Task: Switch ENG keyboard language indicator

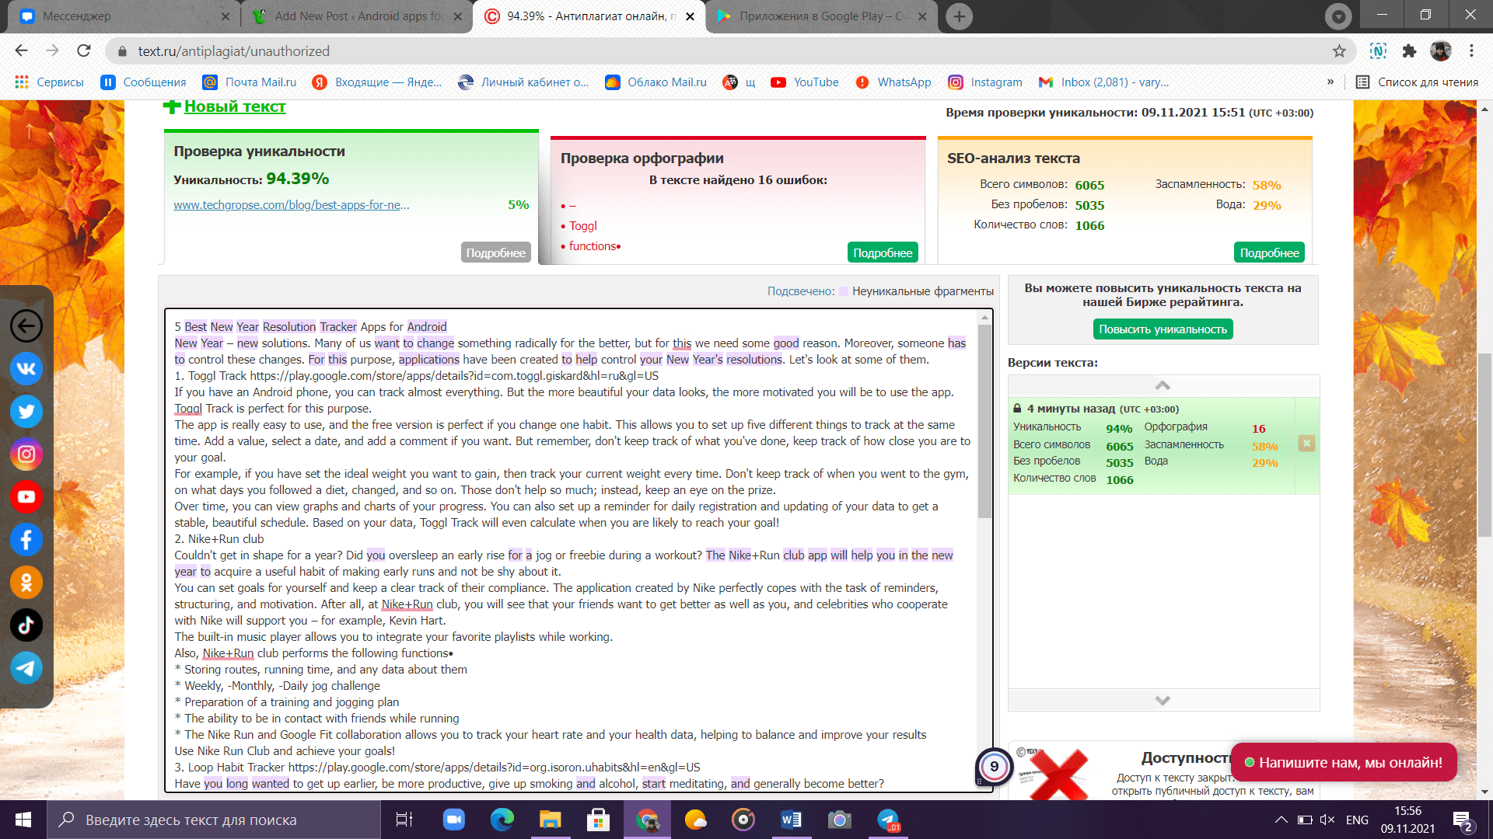Action: point(1357,820)
